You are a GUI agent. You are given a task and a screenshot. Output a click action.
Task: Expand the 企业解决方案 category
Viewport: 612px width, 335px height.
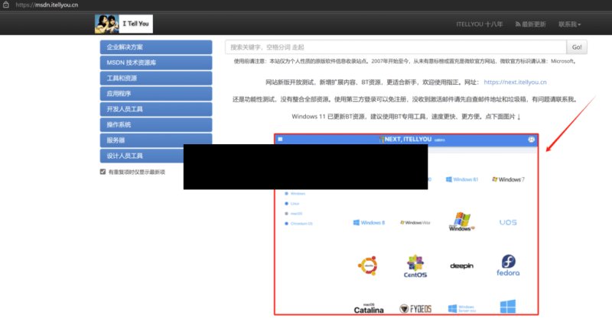coord(156,47)
